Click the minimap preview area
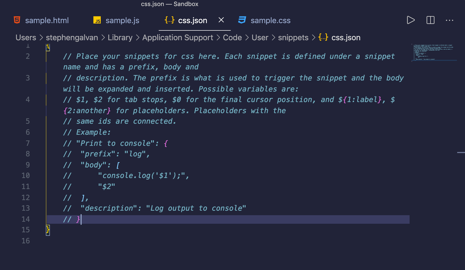465x270 pixels. tap(434, 53)
